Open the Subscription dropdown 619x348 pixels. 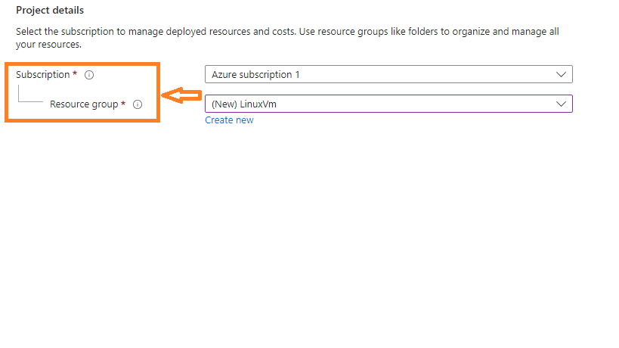(388, 74)
